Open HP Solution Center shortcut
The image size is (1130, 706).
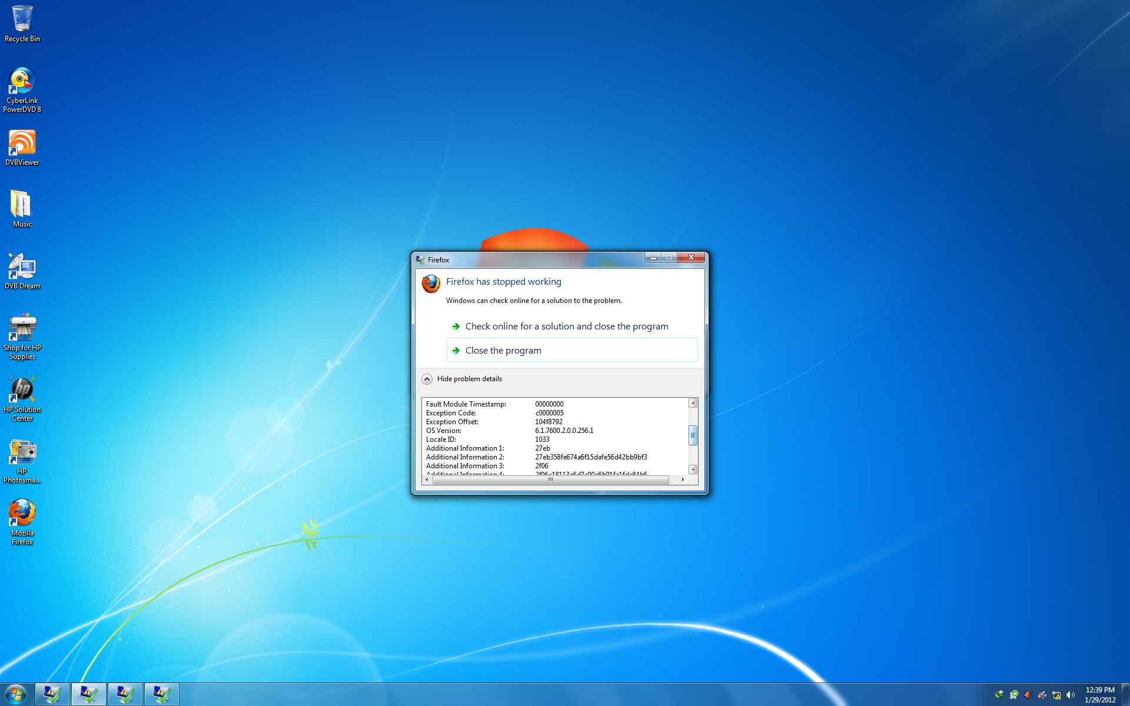(22, 399)
